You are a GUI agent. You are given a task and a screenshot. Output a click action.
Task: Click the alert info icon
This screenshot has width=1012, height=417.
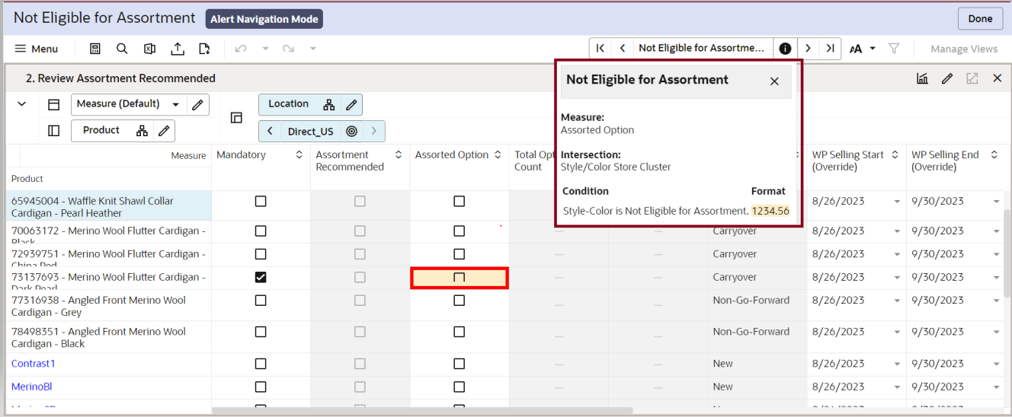pyautogui.click(x=785, y=48)
